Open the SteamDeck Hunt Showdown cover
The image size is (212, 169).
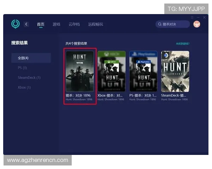click(175, 71)
